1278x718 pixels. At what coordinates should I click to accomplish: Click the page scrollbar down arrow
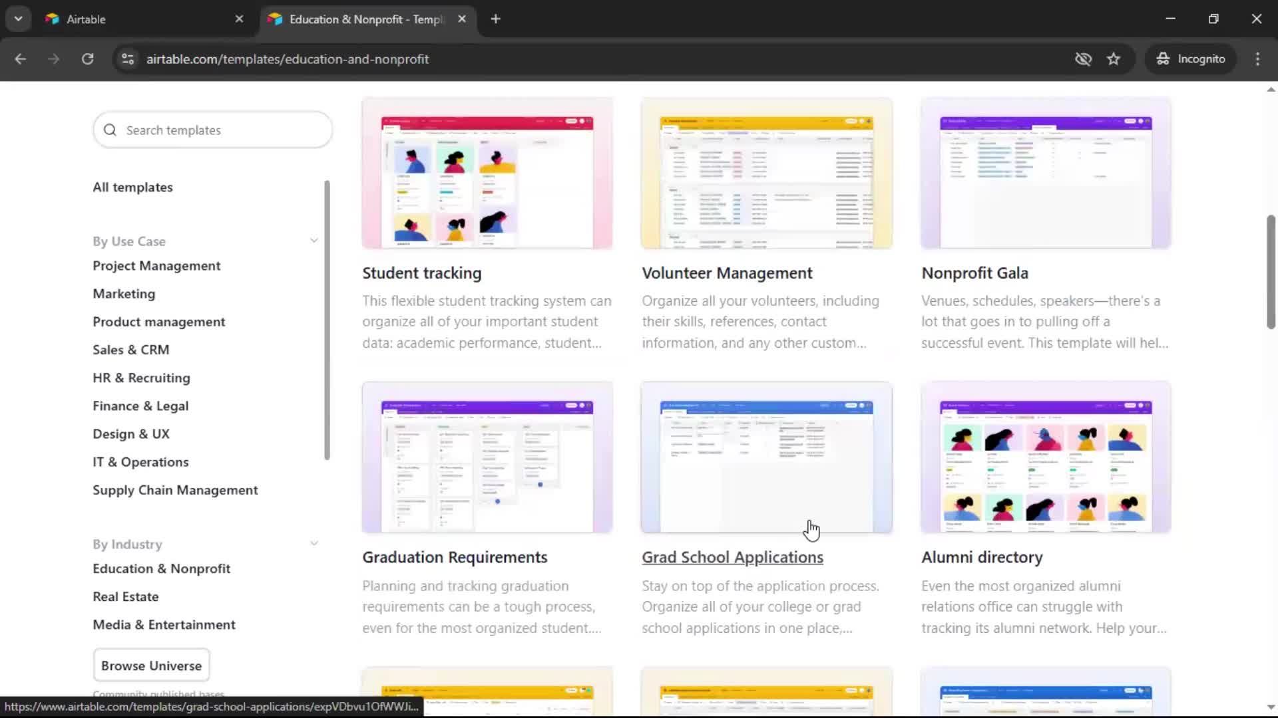point(1271,707)
